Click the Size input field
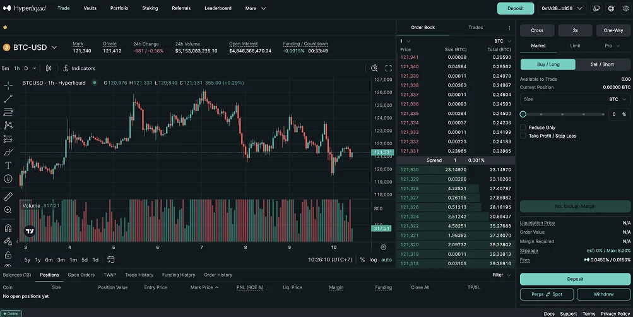Image resolution: width=633 pixels, height=317 pixels. coord(576,99)
